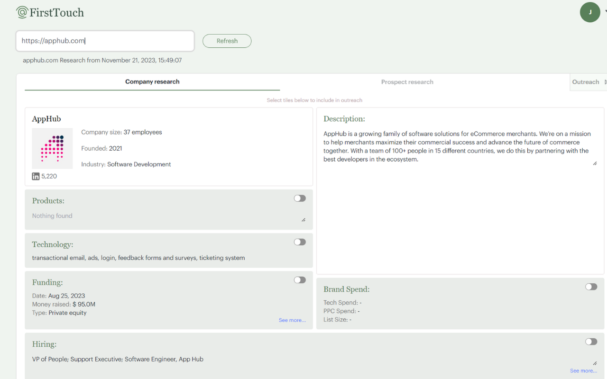The width and height of the screenshot is (607, 379).
Task: Click 'Founded: 2021' text
Action: coord(101,148)
